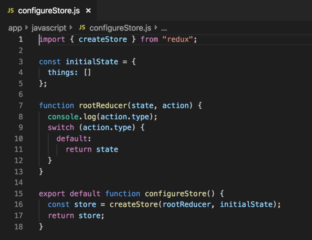Click line number 7 in the gutter
The height and width of the screenshot is (240, 312).
20,106
